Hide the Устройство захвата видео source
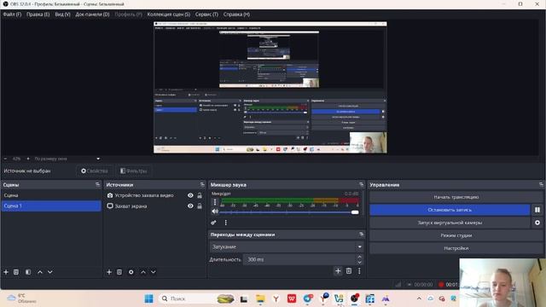 click(x=190, y=195)
